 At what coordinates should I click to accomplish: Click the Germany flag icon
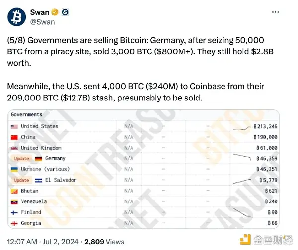[38, 159]
